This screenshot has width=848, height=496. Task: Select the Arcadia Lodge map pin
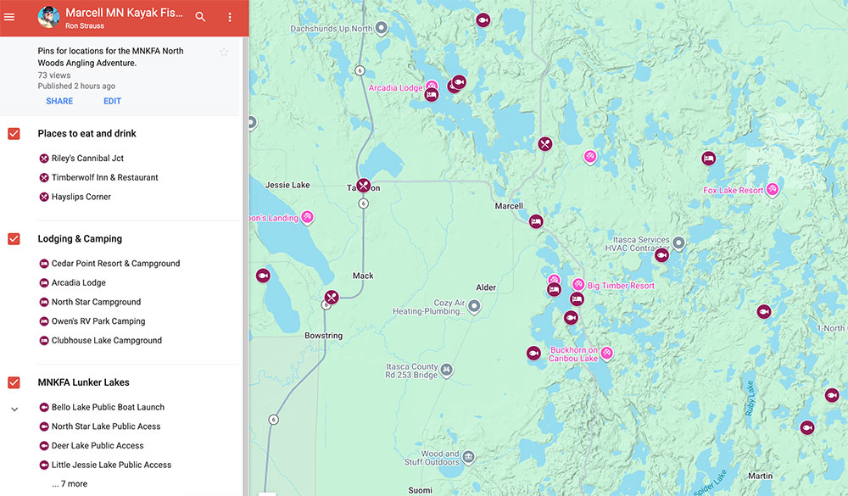click(432, 86)
